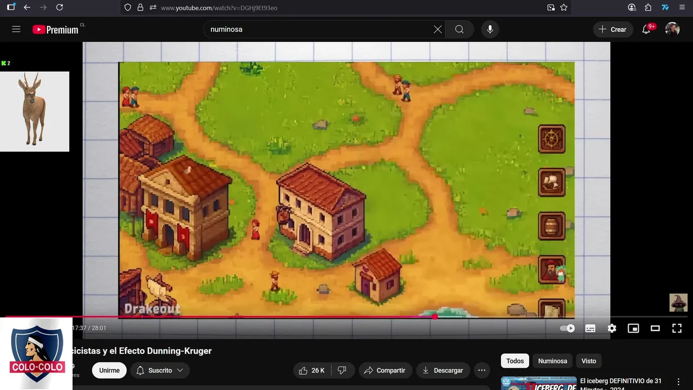This screenshot has height=390, width=693.
Task: Open the blue extension icon in toolbar
Action: (665, 8)
